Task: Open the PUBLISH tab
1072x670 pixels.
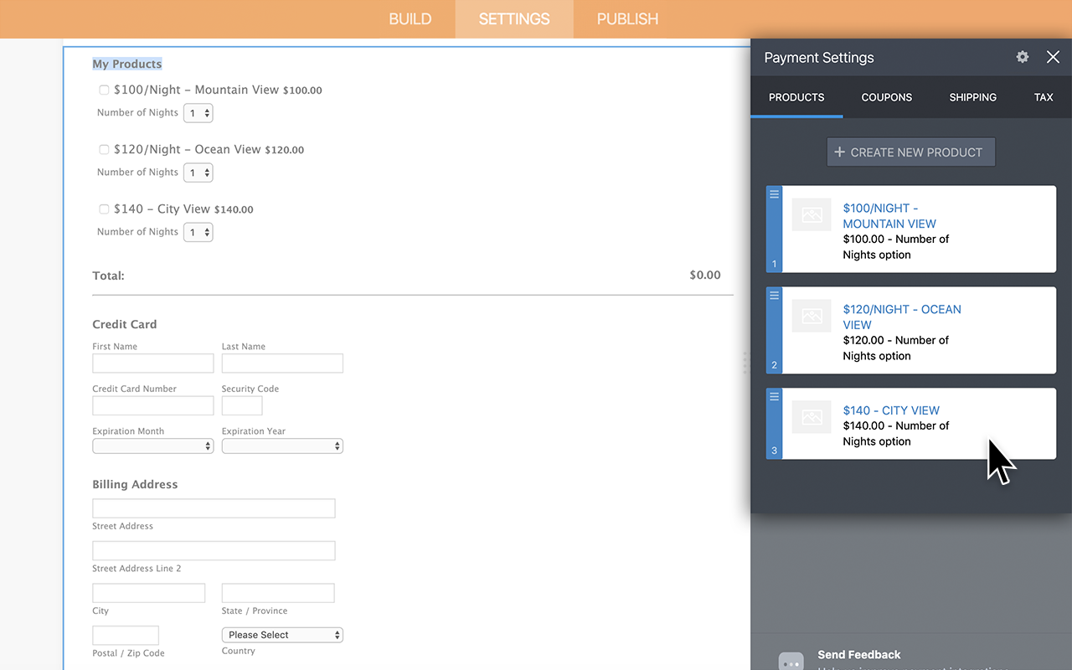Action: [626, 18]
